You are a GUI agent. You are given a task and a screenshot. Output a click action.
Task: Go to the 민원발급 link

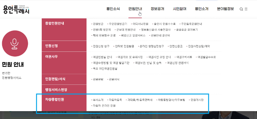[x=98, y=24]
